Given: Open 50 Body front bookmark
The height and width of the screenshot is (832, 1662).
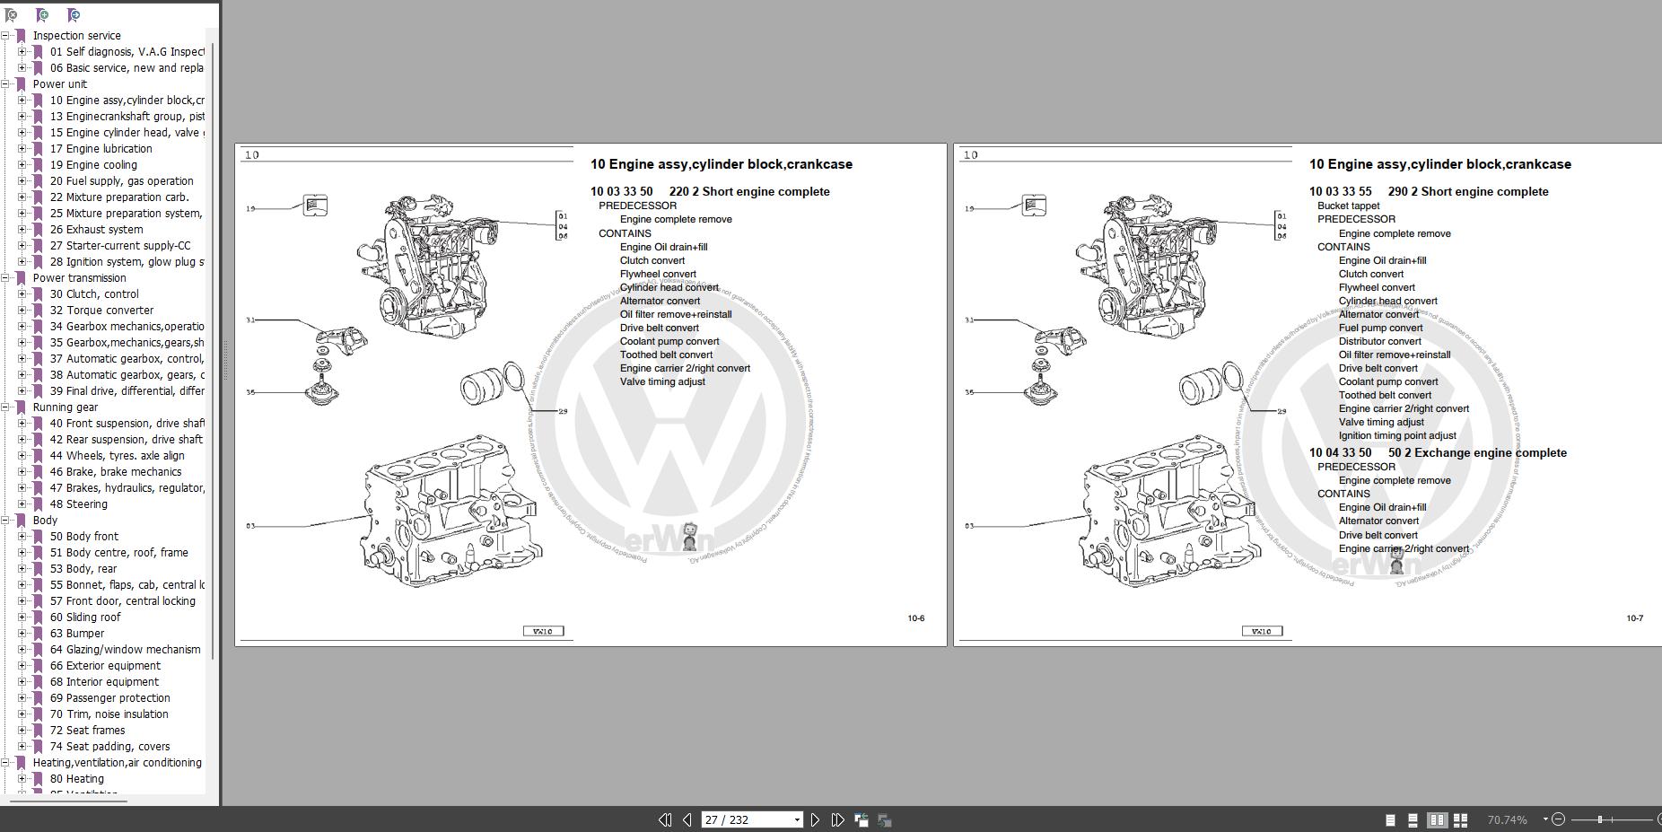Looking at the screenshot, I should pos(84,537).
